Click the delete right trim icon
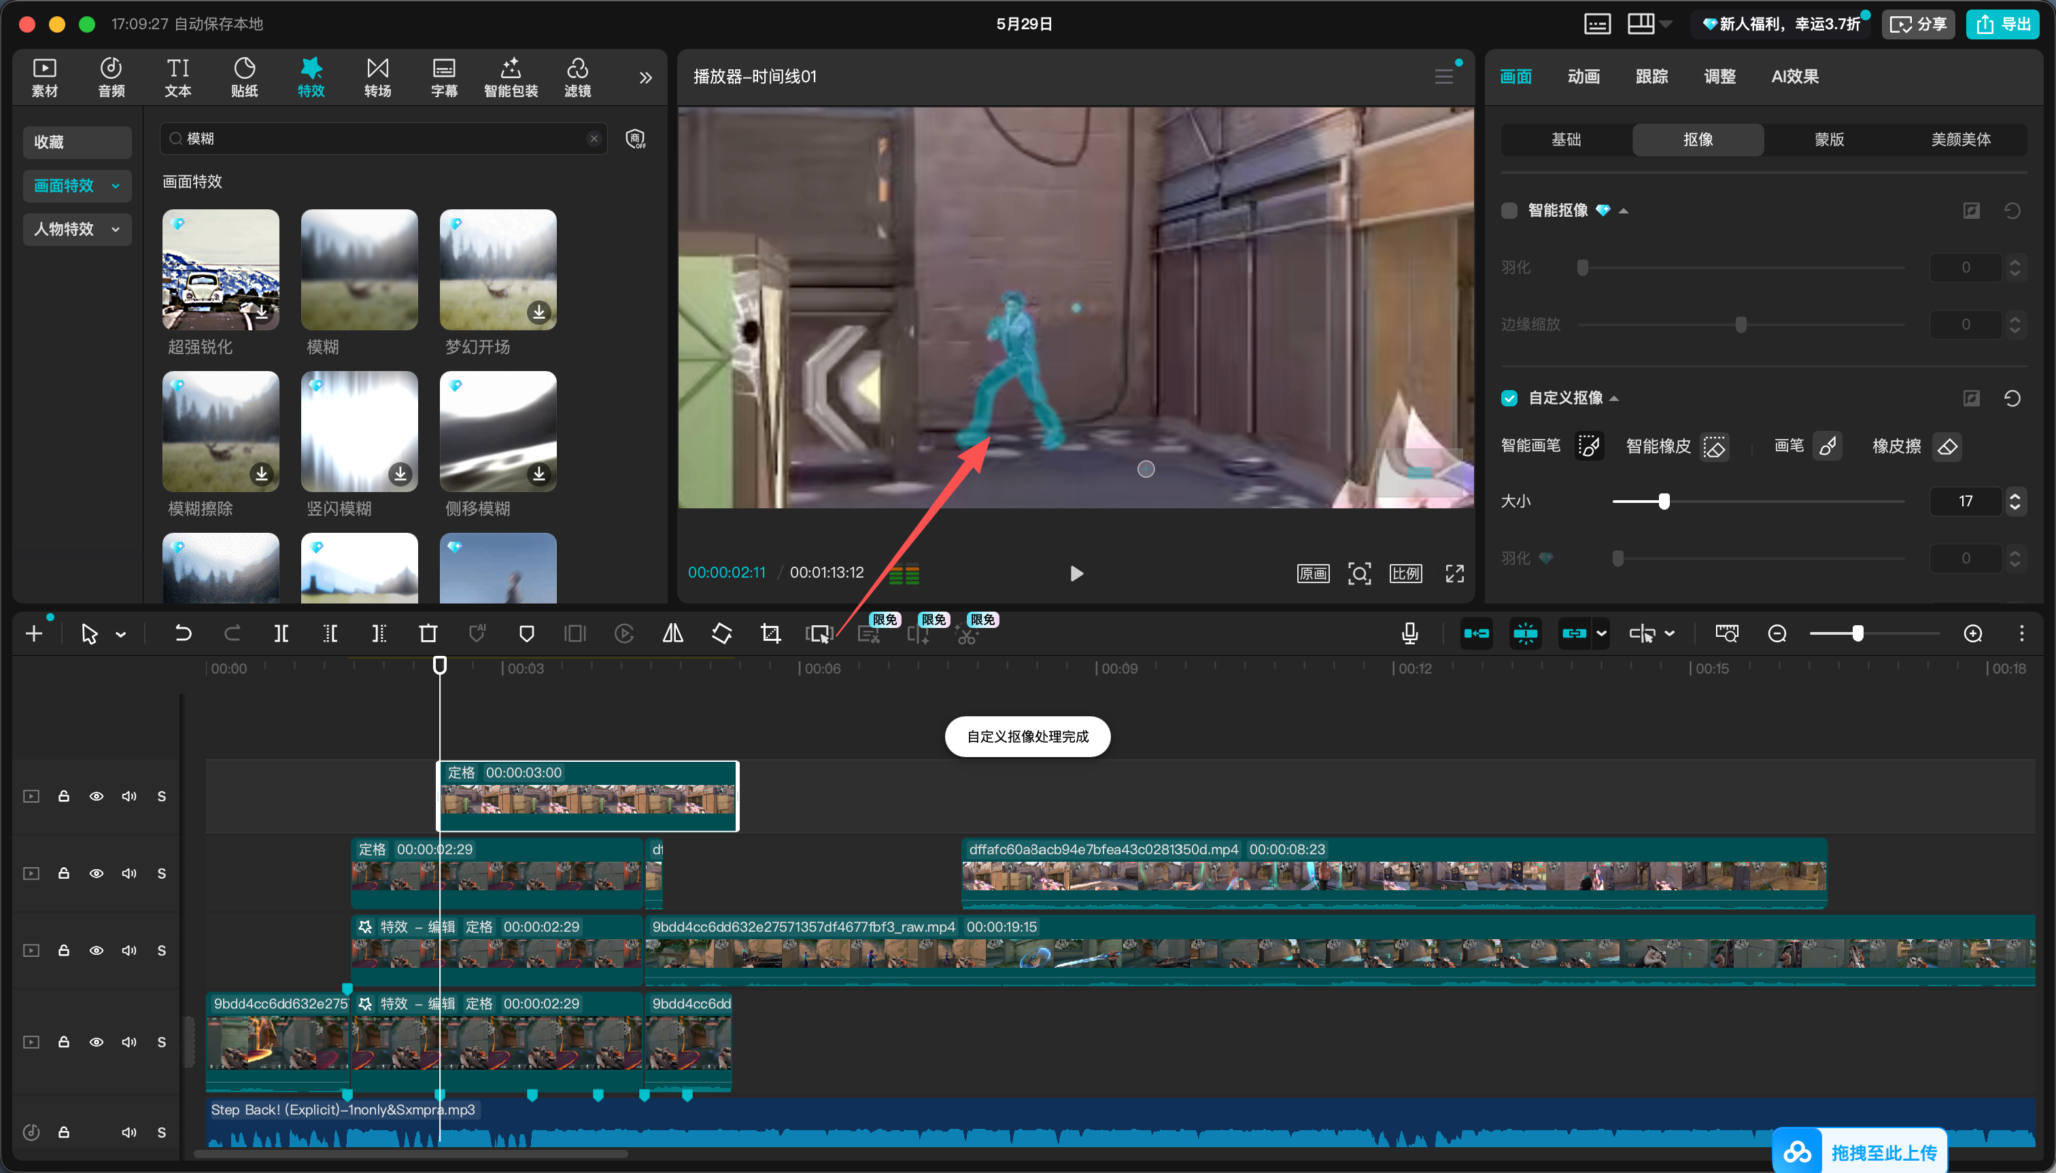 (379, 634)
